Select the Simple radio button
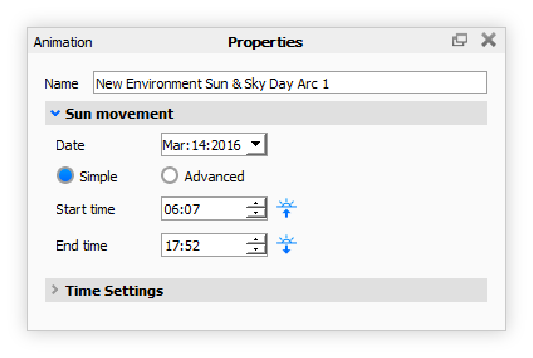Image resolution: width=533 pixels, height=358 pixels. point(65,175)
